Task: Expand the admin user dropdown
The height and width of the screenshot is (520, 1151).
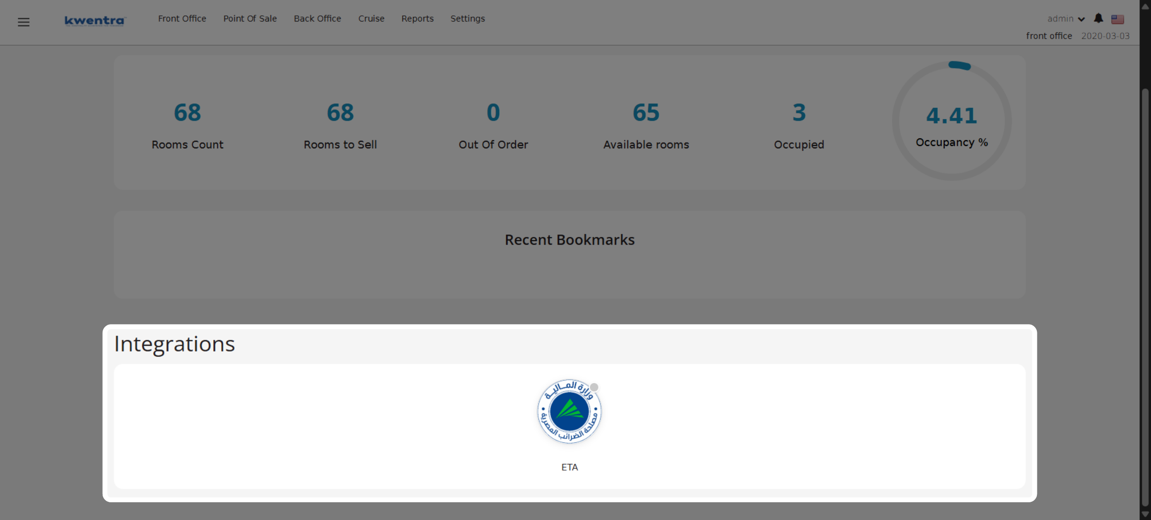Action: pos(1066,19)
